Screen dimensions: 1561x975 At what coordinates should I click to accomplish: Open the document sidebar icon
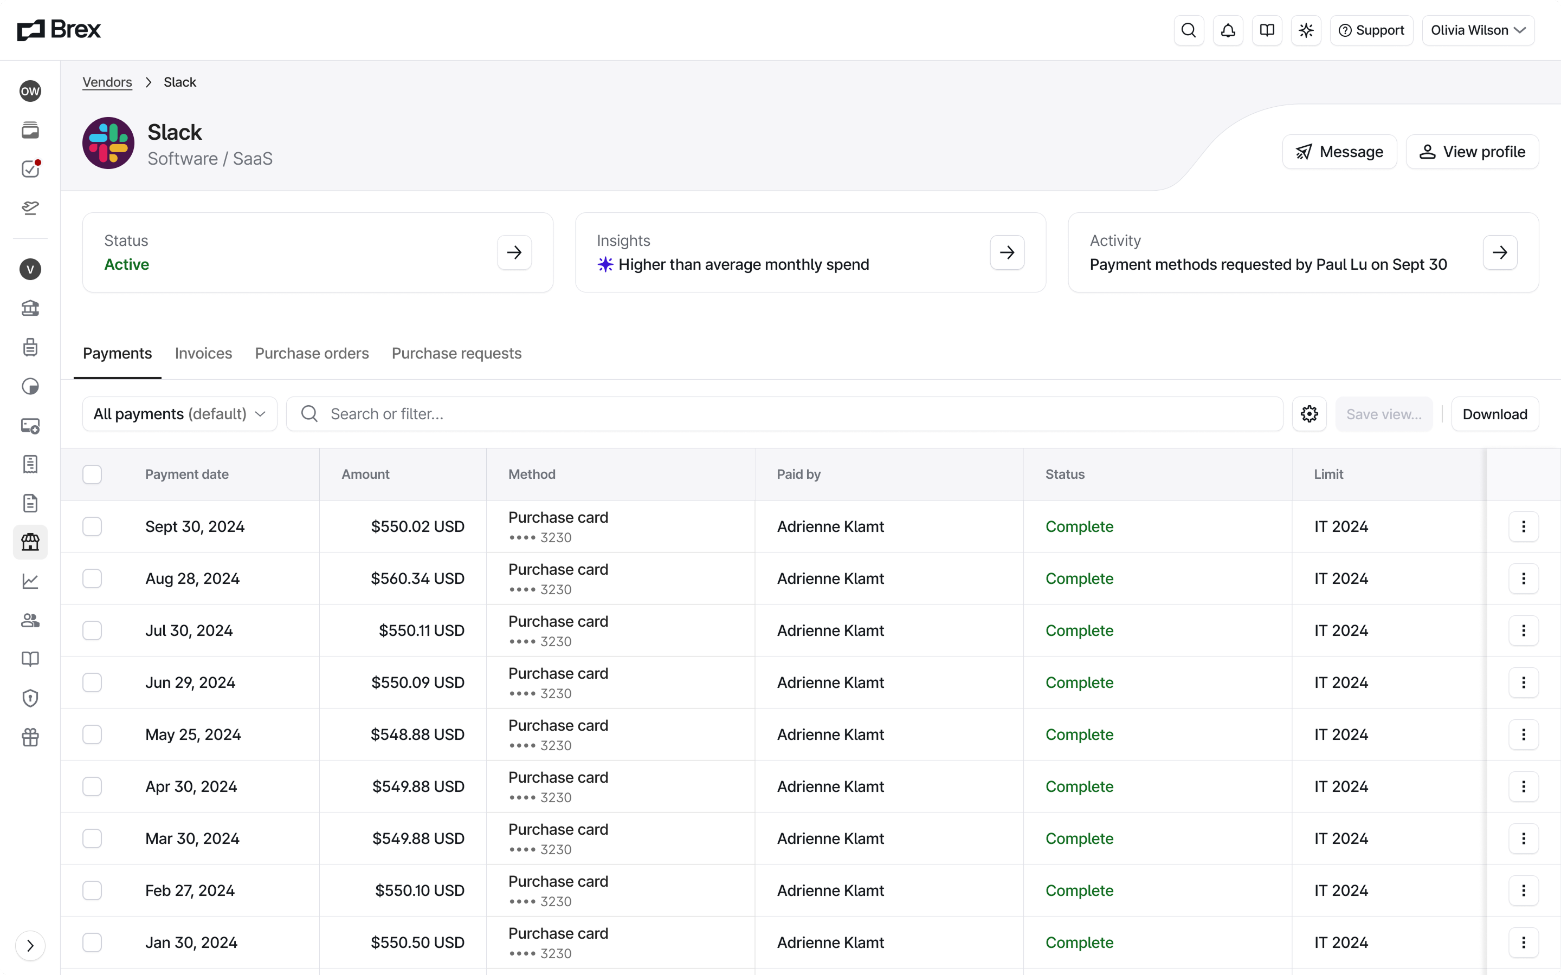pos(30,503)
